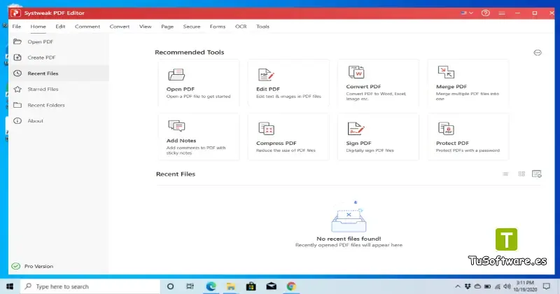The height and width of the screenshot is (294, 560).
Task: Open the View tab
Action: [145, 27]
